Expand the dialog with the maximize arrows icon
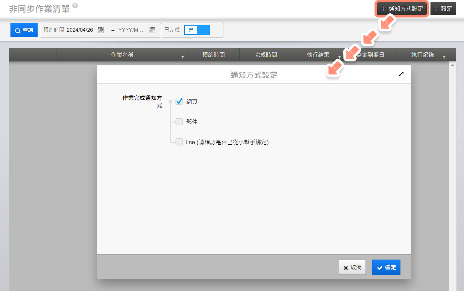 click(401, 74)
